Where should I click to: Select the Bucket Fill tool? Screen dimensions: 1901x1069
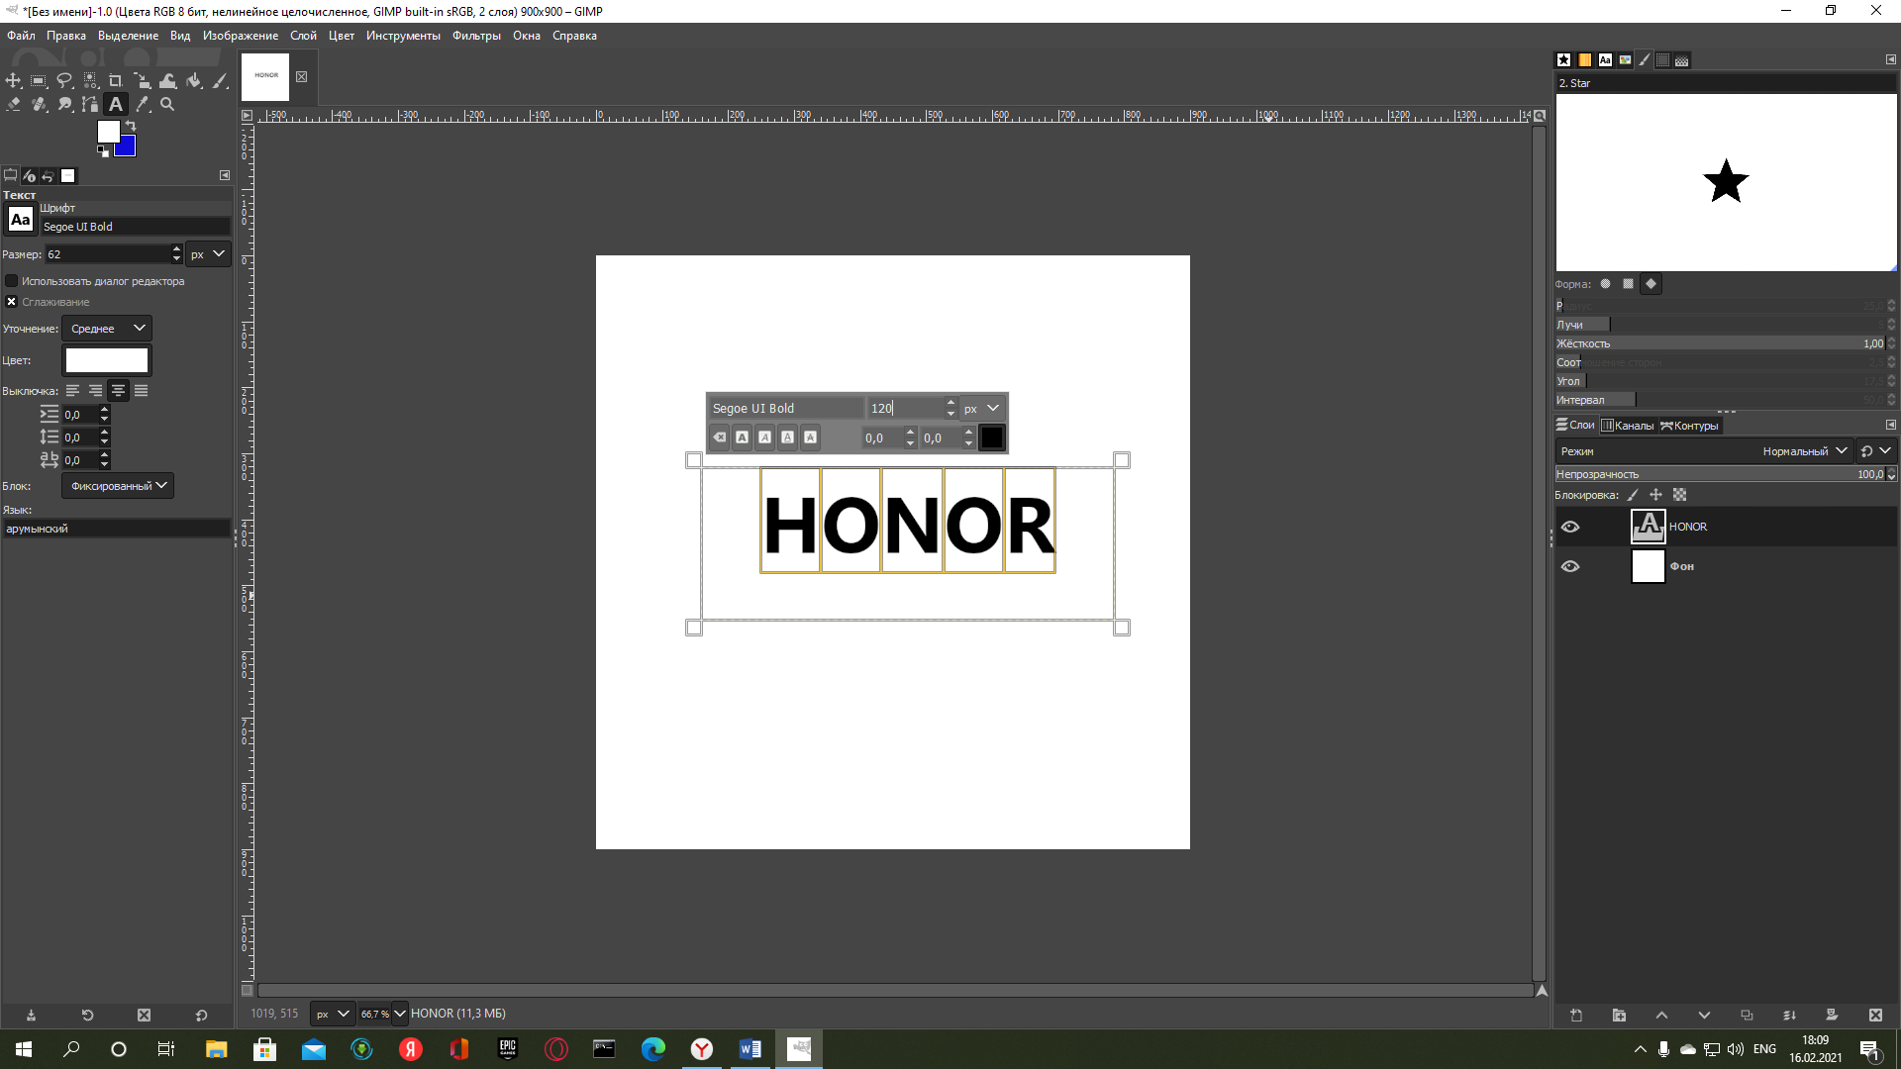point(194,80)
